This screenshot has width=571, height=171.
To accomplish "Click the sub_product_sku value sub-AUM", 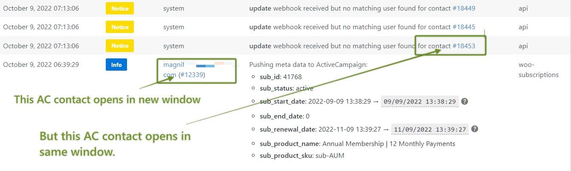I will (x=329, y=155).
